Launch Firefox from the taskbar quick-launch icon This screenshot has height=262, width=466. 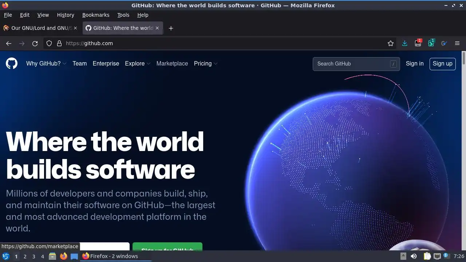63,256
